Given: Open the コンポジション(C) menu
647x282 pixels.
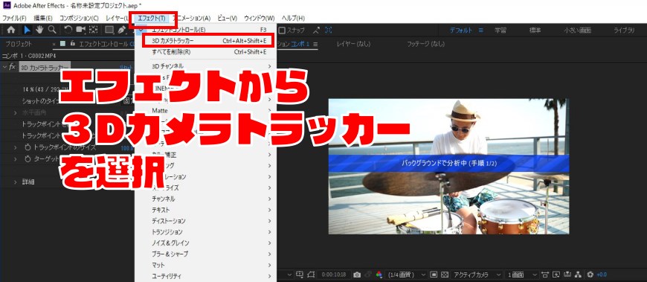Looking at the screenshot, I should [x=80, y=19].
